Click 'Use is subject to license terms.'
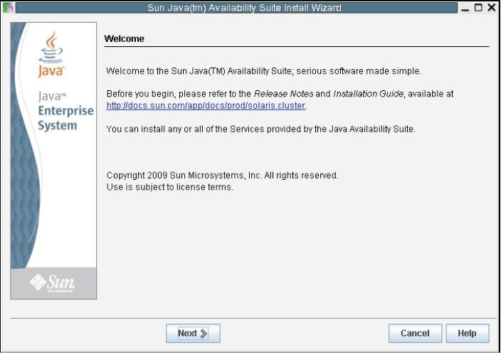The image size is (501, 357). 170,187
